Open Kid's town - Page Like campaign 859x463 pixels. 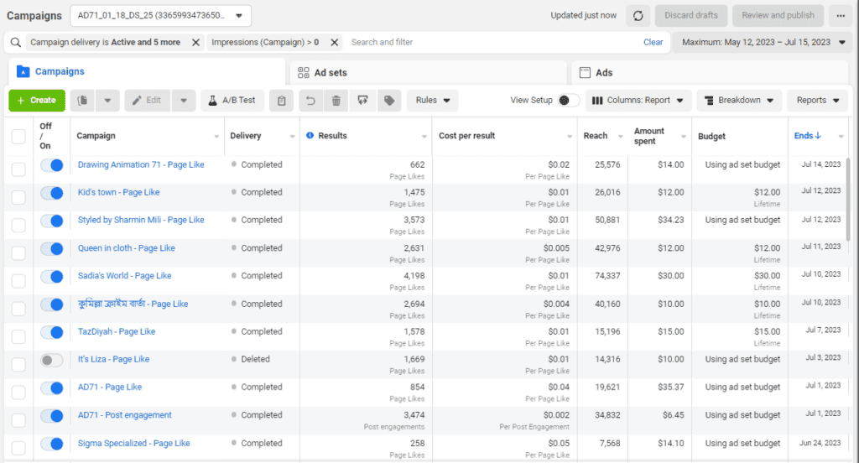pyautogui.click(x=118, y=192)
